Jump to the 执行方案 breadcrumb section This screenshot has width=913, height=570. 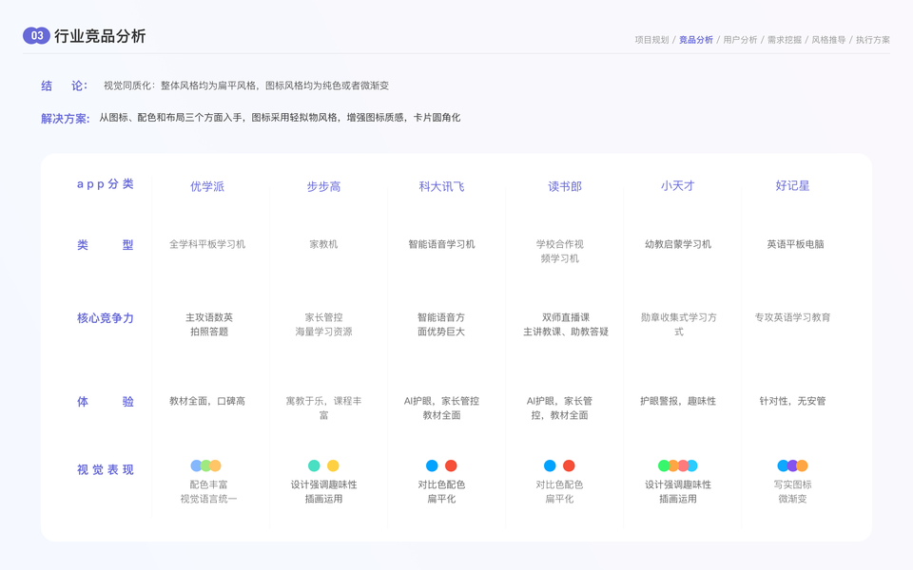coord(873,40)
